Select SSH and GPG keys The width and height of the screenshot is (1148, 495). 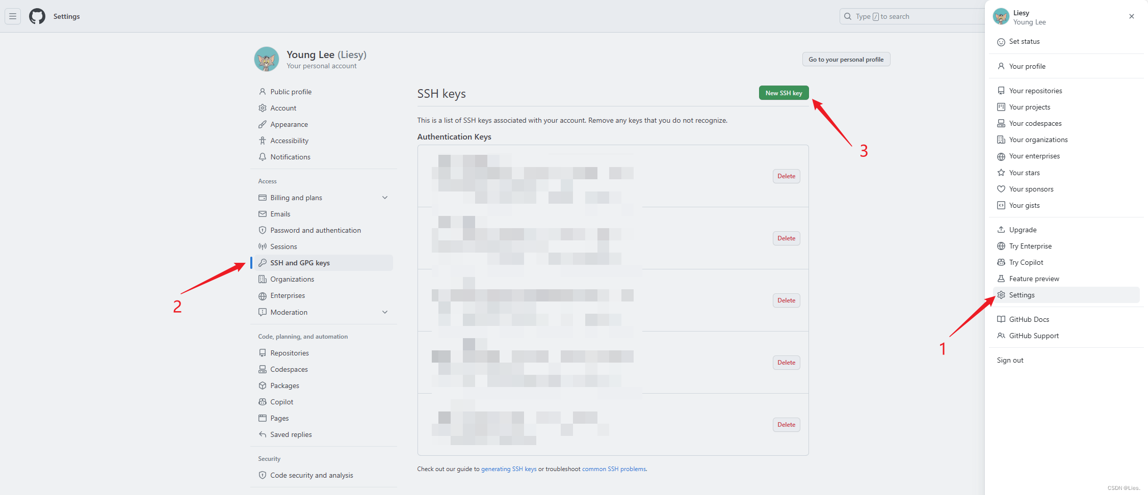(x=323, y=263)
